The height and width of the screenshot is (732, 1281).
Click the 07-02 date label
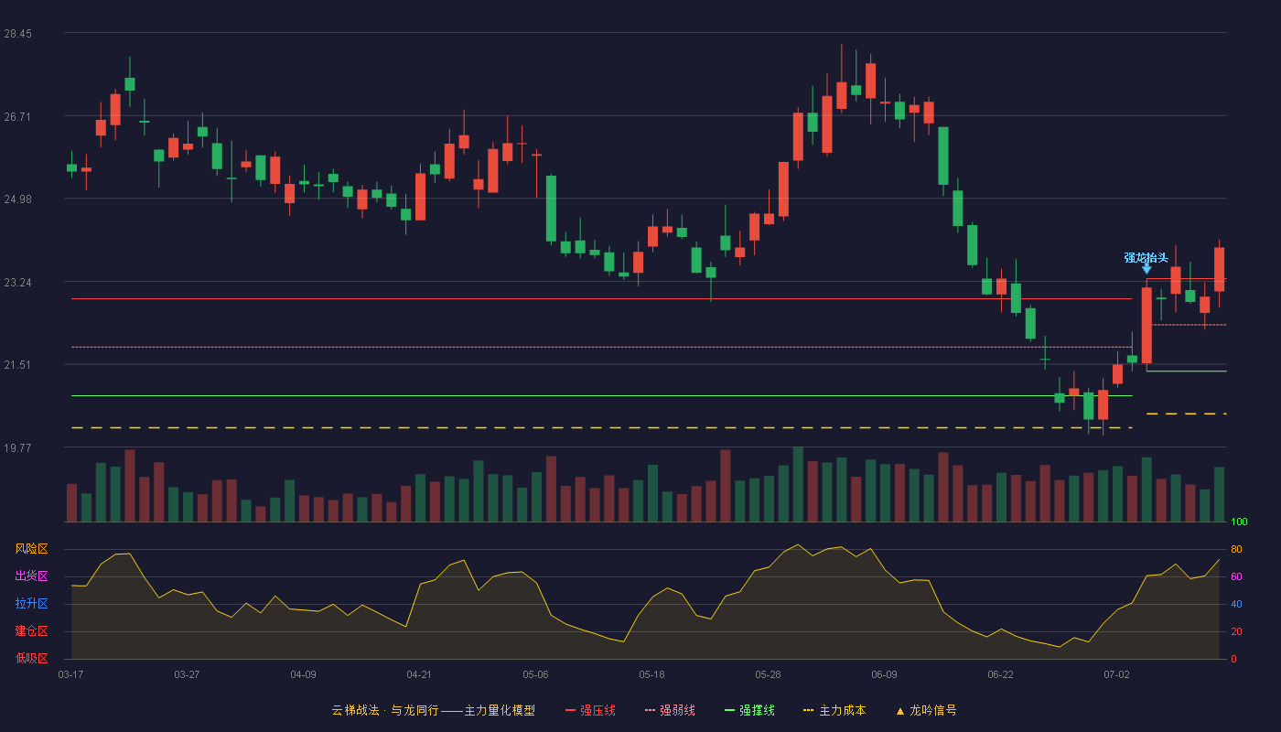tap(1117, 674)
